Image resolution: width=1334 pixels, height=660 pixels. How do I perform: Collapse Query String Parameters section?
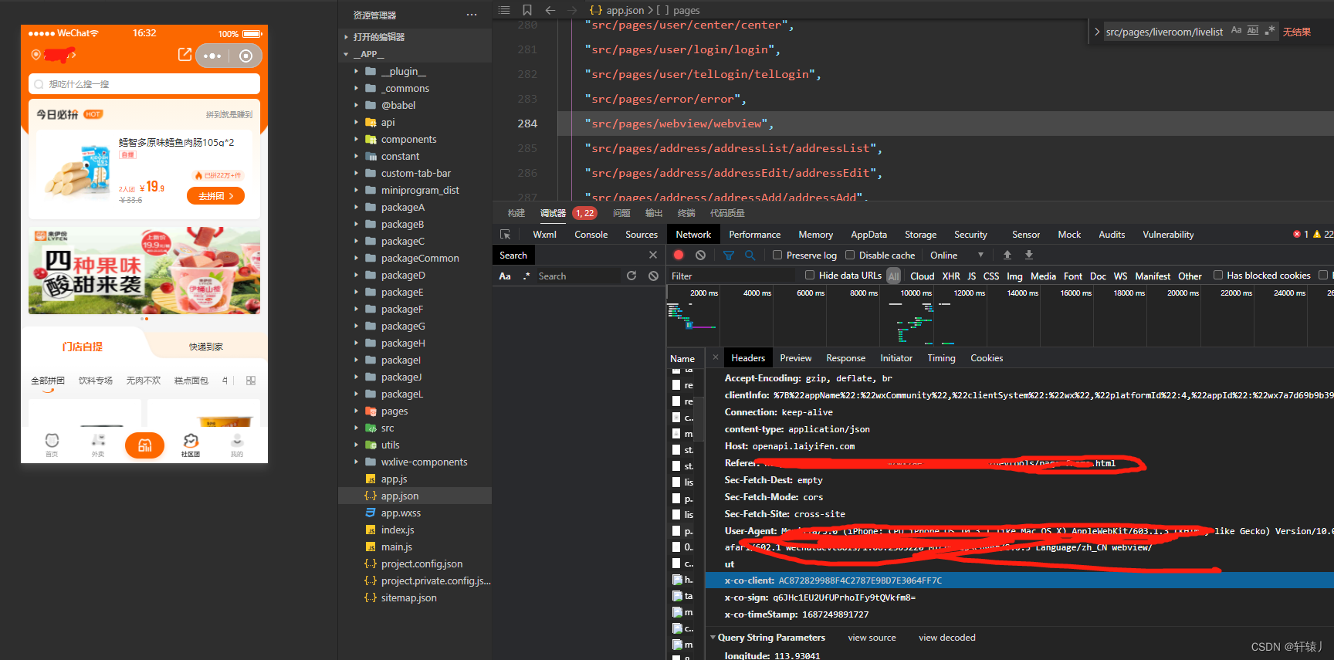(x=713, y=637)
